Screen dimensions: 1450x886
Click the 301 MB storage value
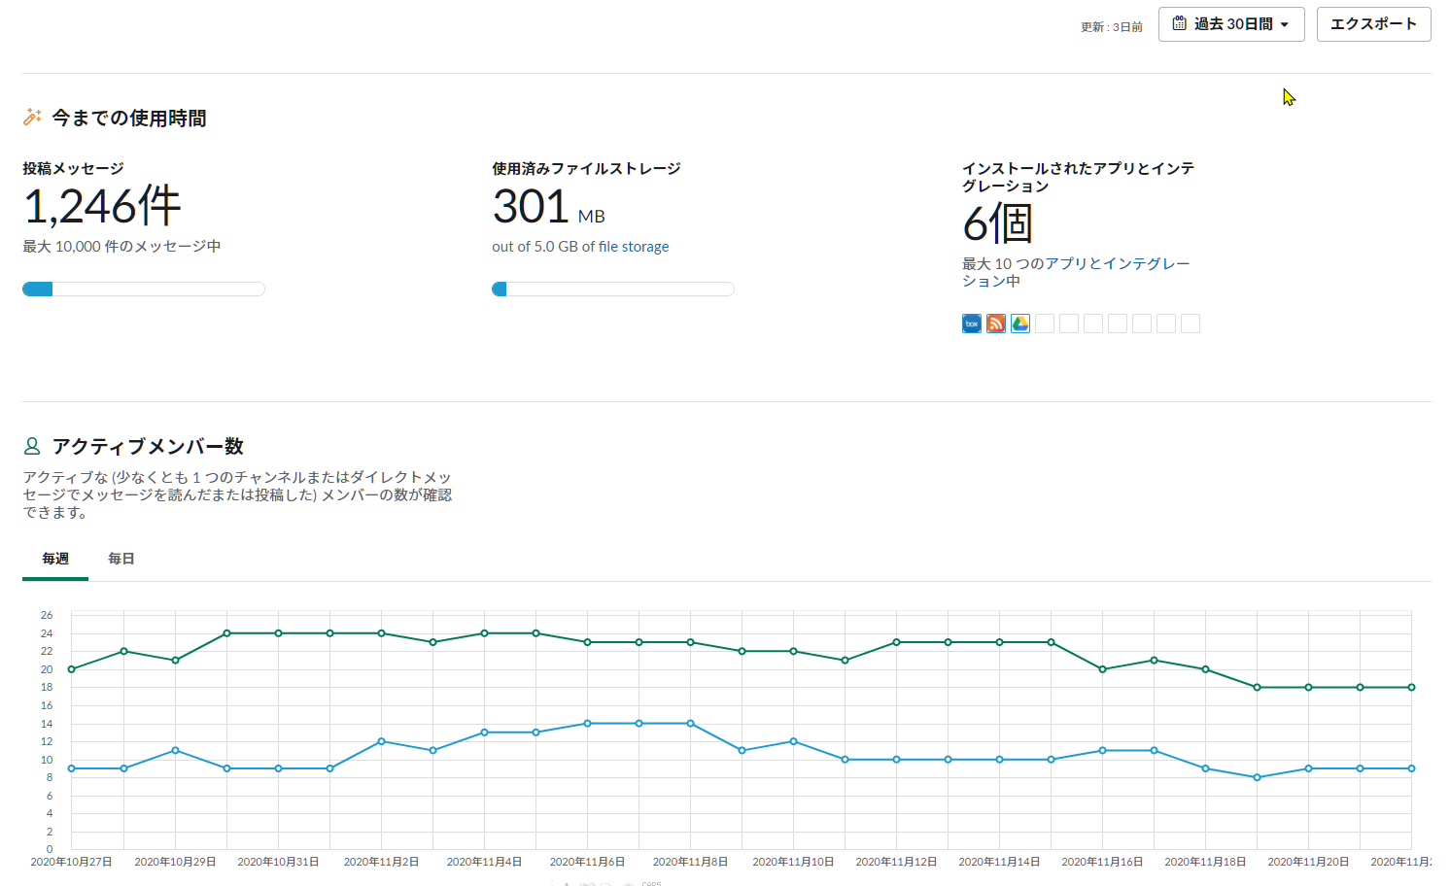548,206
